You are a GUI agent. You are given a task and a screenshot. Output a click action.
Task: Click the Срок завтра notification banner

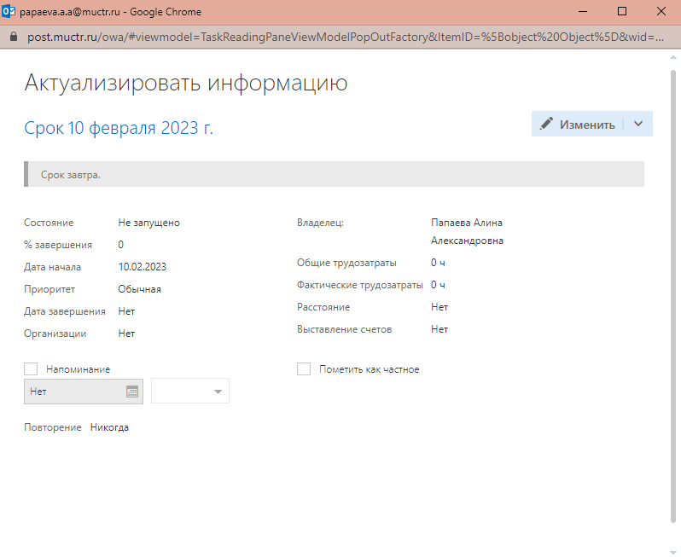(x=333, y=174)
